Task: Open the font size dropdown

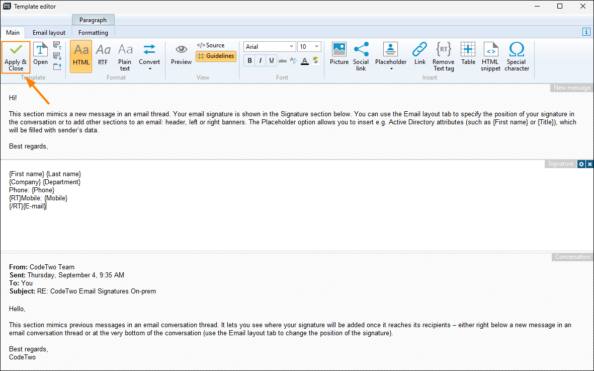Action: [317, 47]
